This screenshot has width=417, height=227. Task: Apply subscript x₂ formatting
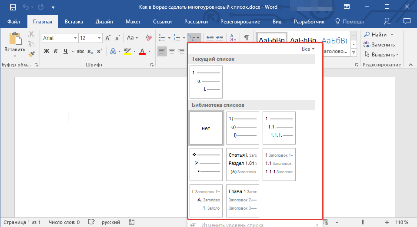click(x=90, y=52)
